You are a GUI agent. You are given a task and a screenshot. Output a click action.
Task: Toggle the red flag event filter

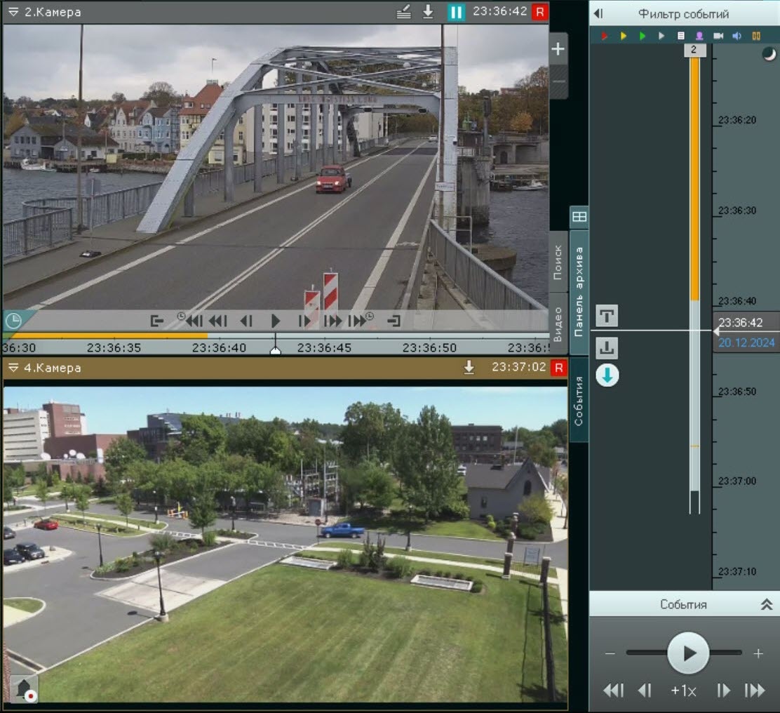[x=605, y=35]
